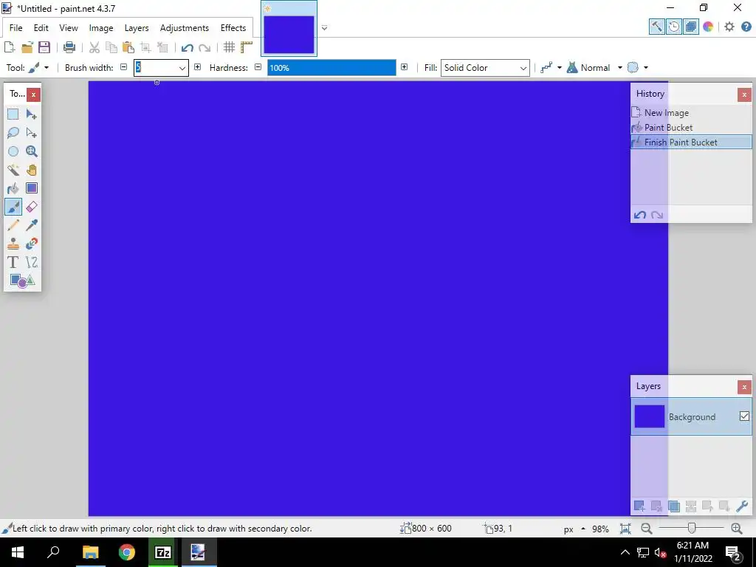The image size is (756, 567).
Task: Increase brush width with plus button
Action: point(197,67)
